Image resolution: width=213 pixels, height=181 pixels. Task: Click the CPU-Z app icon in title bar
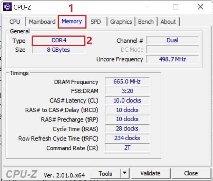click(7, 7)
